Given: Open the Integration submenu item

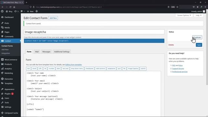Looking at the screenshot, I should click(6, 53).
